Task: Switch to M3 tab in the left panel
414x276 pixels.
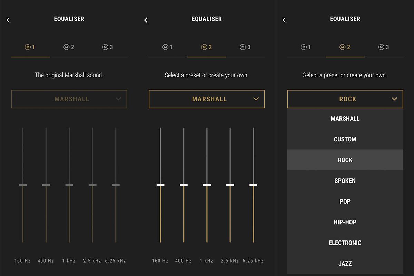Action: pyautogui.click(x=108, y=47)
